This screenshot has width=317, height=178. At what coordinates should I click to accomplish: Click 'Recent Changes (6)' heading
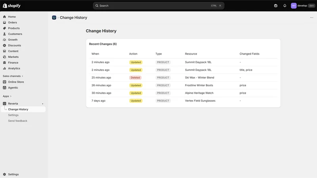[103, 44]
